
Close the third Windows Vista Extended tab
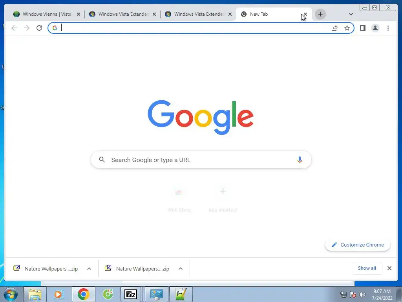pos(230,15)
